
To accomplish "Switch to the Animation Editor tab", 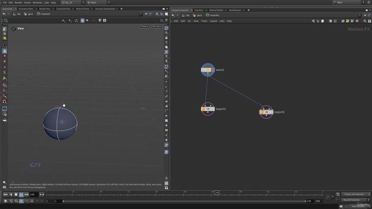I will tap(26, 9).
